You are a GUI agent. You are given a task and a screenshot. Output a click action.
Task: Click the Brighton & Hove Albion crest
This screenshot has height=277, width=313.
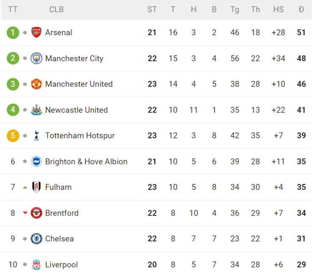(x=36, y=162)
